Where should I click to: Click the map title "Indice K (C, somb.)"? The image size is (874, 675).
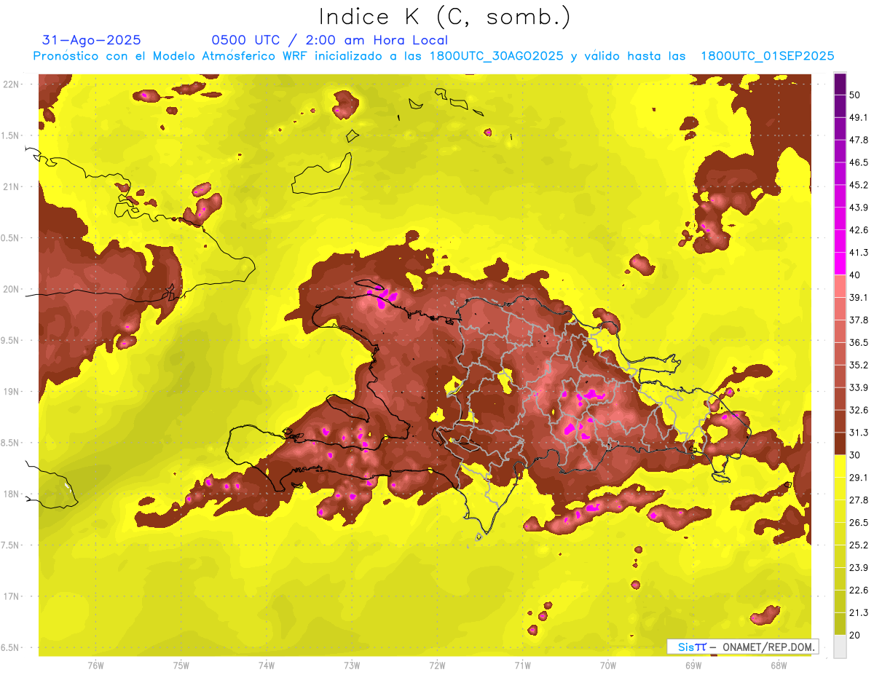click(x=444, y=17)
